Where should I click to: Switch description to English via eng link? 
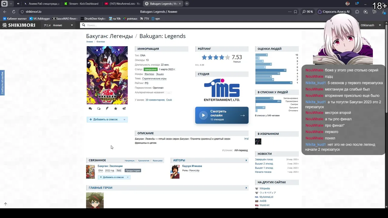(x=246, y=139)
